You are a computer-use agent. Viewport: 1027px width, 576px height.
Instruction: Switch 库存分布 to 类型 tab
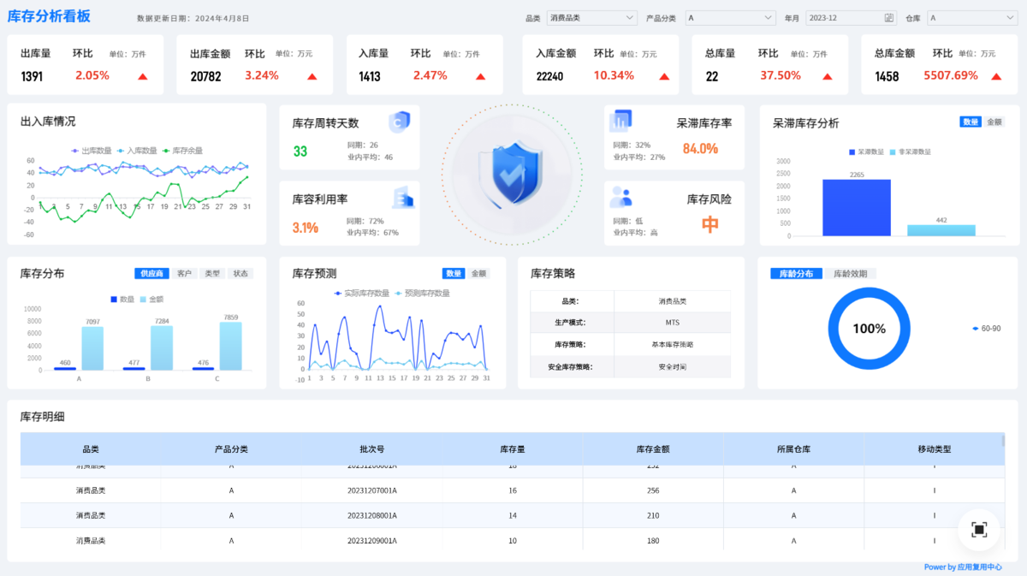point(212,274)
